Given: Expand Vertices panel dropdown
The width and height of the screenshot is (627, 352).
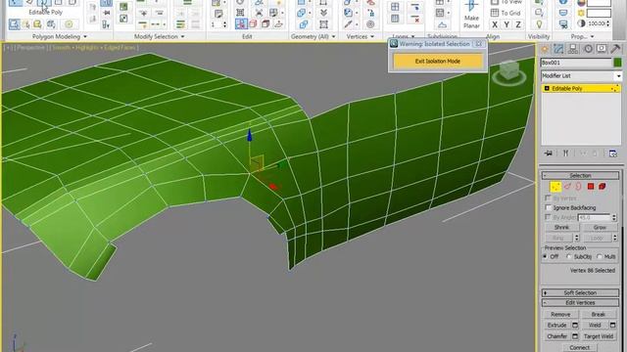Looking at the screenshot, I should pos(372,37).
